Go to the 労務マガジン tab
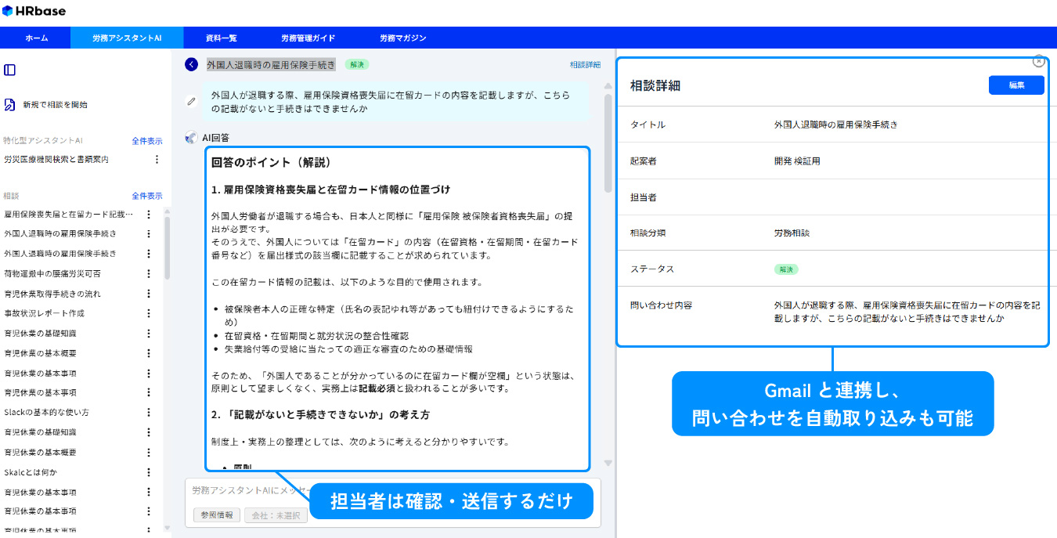This screenshot has height=538, width=1057. (402, 38)
